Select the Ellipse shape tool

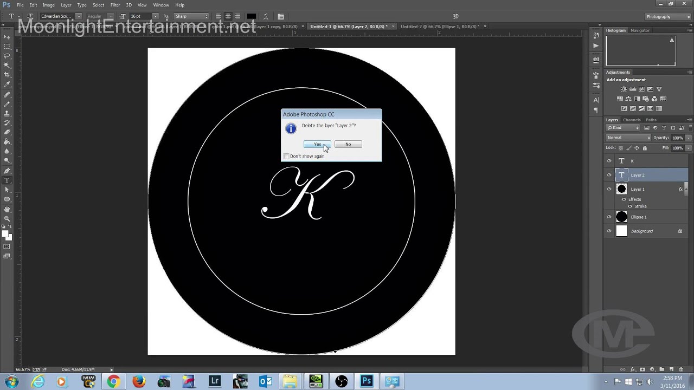[x=7, y=199]
